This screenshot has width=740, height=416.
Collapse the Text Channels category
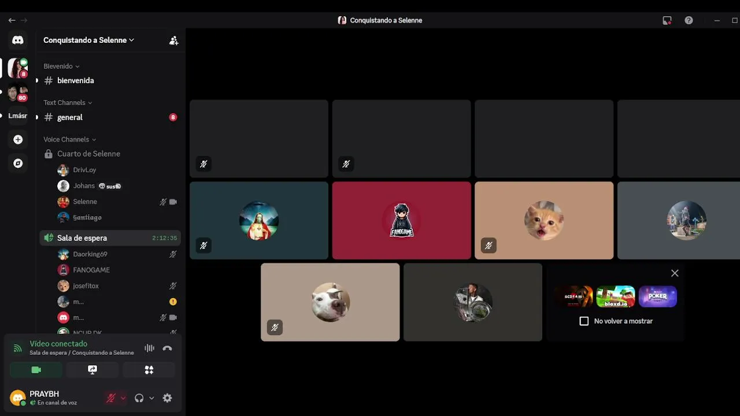coord(68,103)
